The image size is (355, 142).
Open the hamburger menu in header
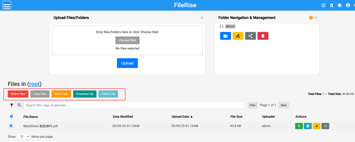point(7,5)
